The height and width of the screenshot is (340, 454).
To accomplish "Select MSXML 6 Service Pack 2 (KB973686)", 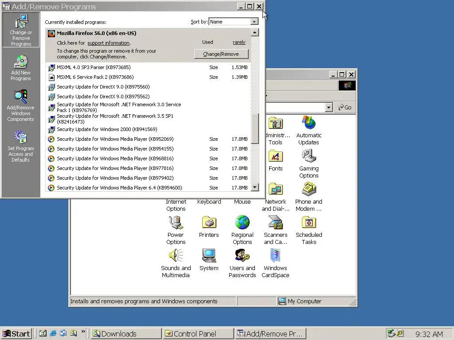I will coord(148,77).
